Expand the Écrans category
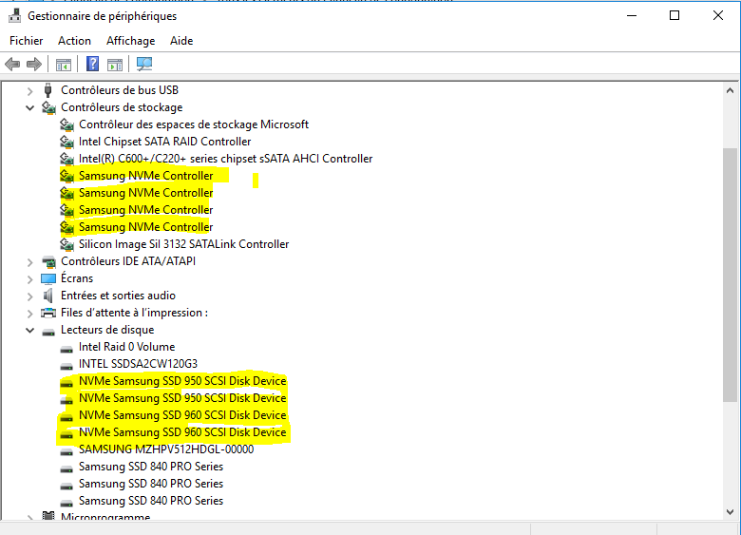741x535 pixels. pyautogui.click(x=29, y=279)
